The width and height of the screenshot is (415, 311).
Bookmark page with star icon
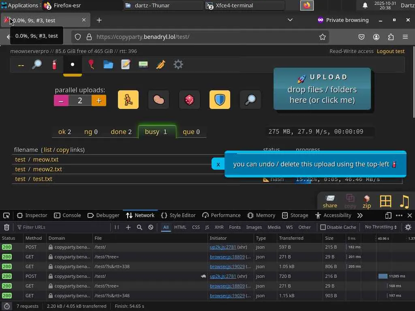tap(322, 37)
